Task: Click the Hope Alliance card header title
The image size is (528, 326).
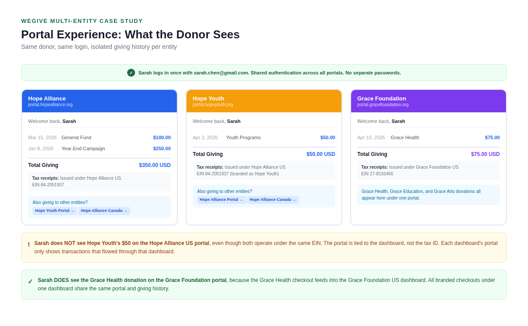Action: tap(47, 98)
